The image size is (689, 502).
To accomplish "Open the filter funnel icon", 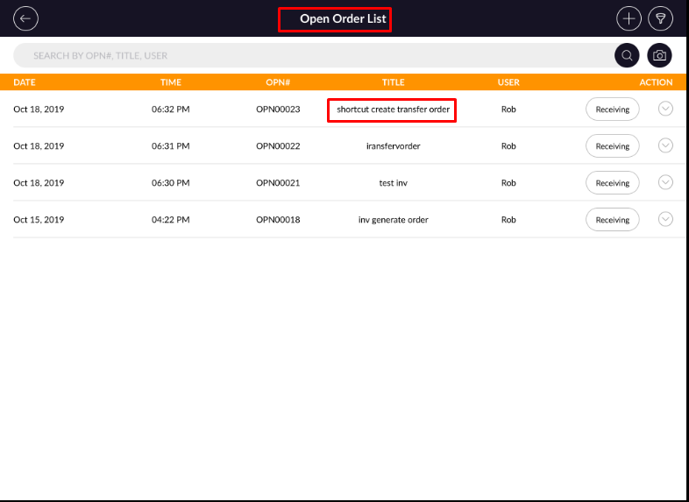I will coord(660,18).
